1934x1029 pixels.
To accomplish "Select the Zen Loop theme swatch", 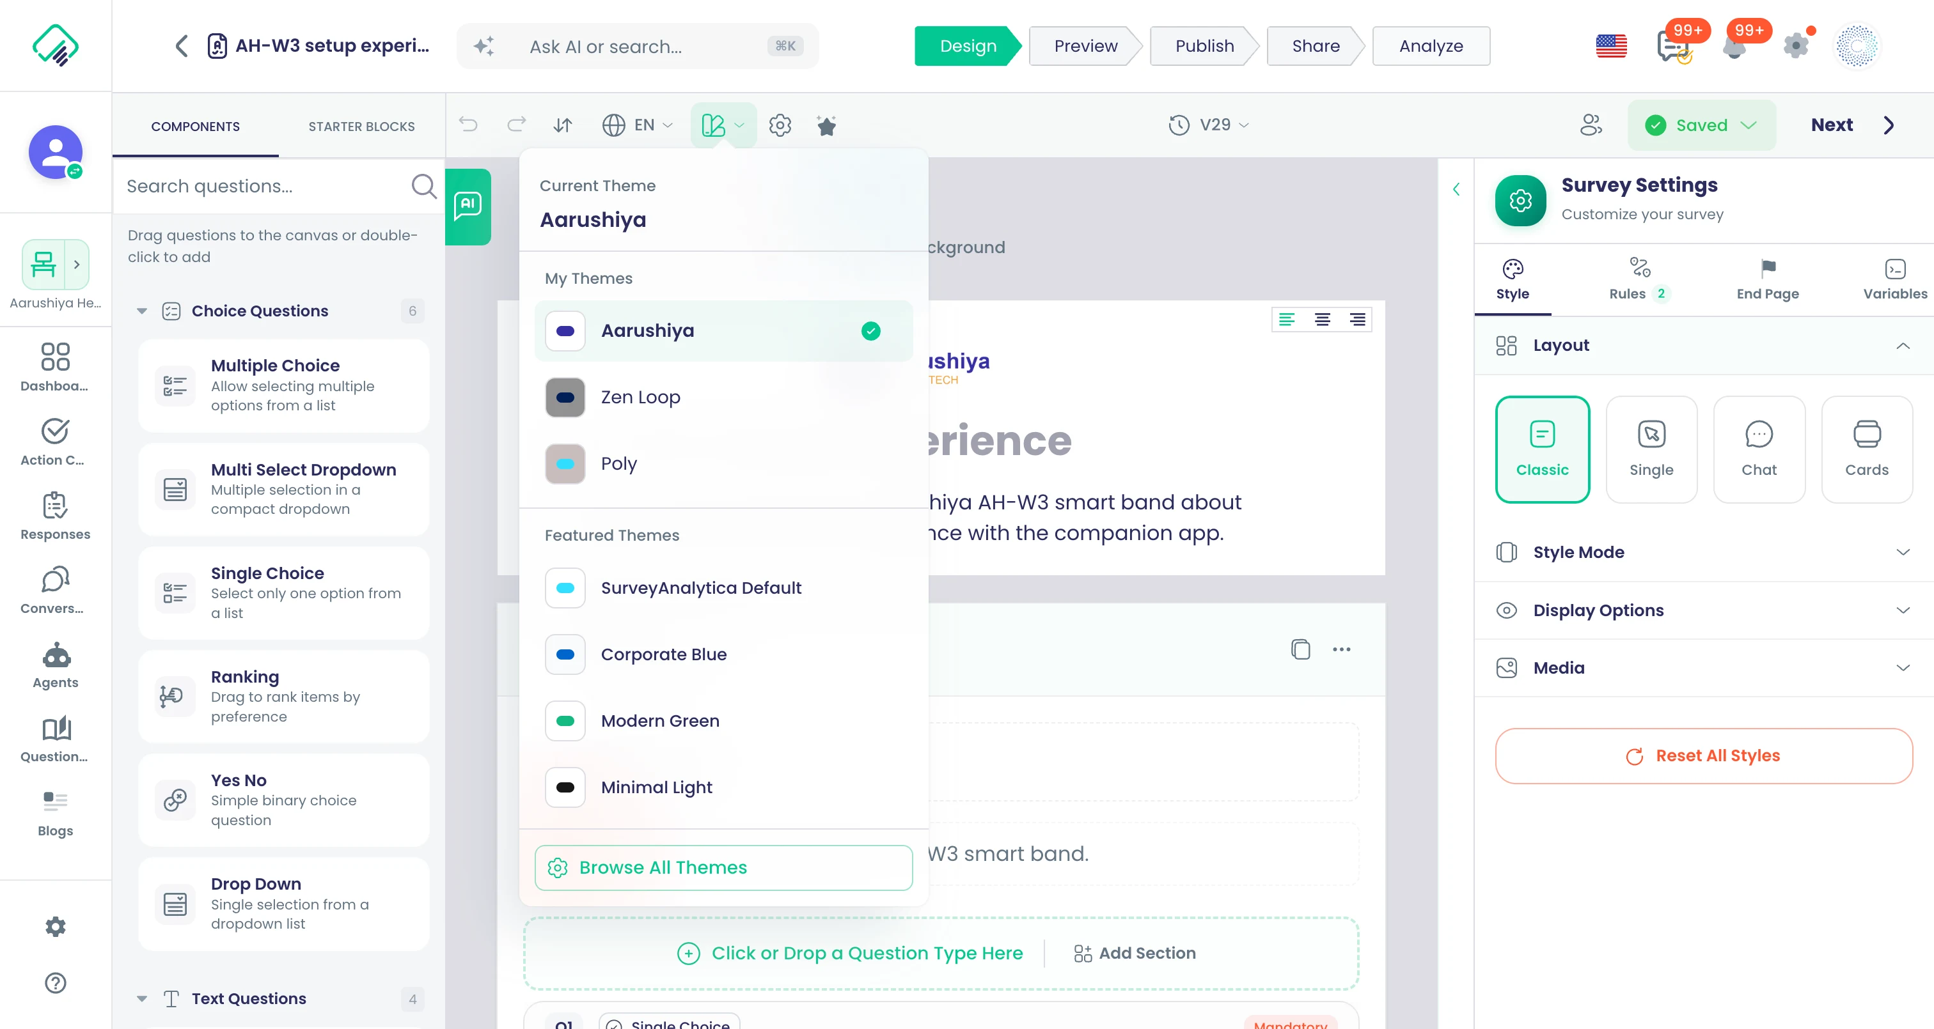I will [565, 397].
